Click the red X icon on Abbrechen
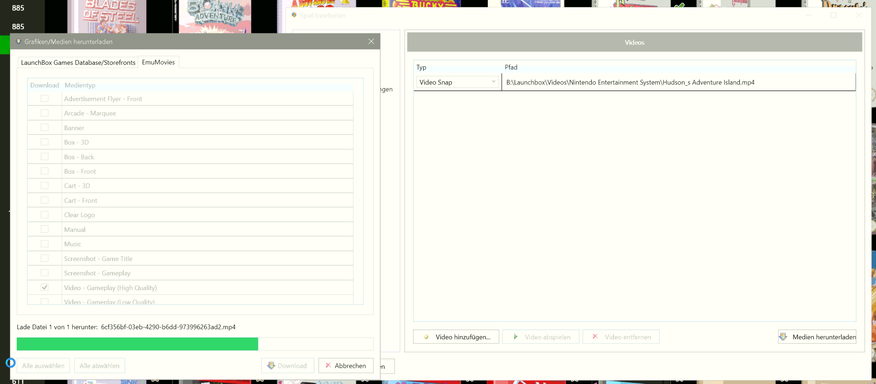Image resolution: width=876 pixels, height=384 pixels. [328, 365]
